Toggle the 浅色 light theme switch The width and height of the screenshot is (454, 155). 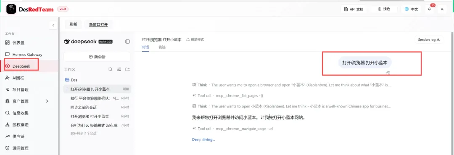click(x=384, y=9)
